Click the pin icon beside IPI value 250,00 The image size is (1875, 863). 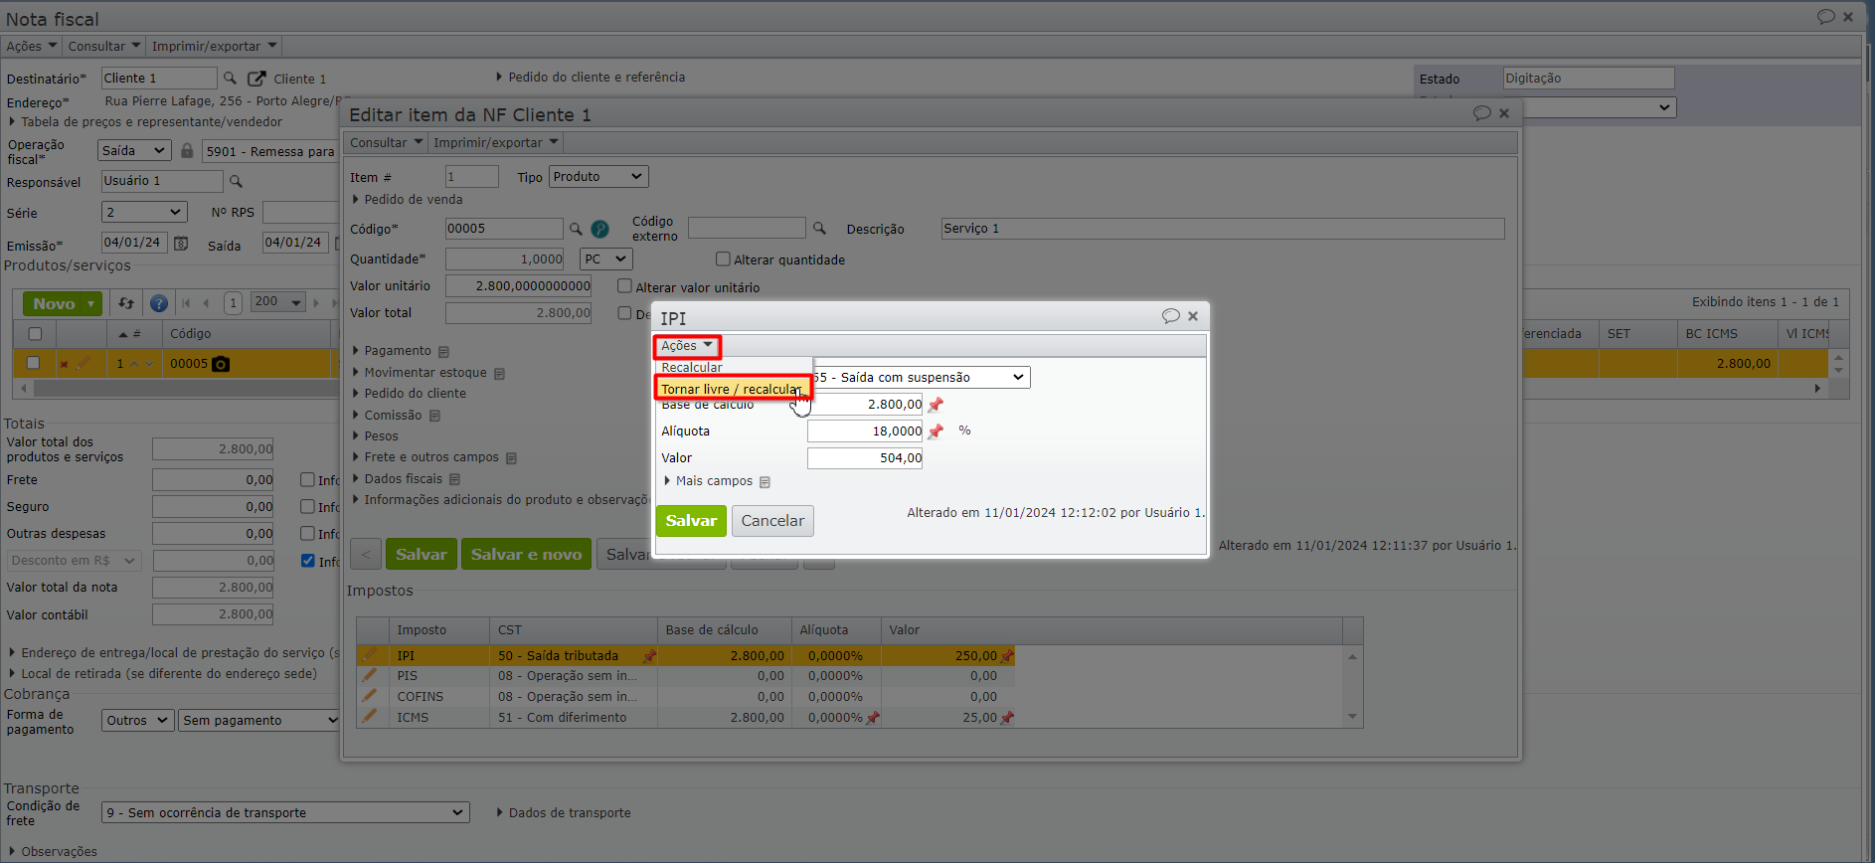[x=1007, y=655]
